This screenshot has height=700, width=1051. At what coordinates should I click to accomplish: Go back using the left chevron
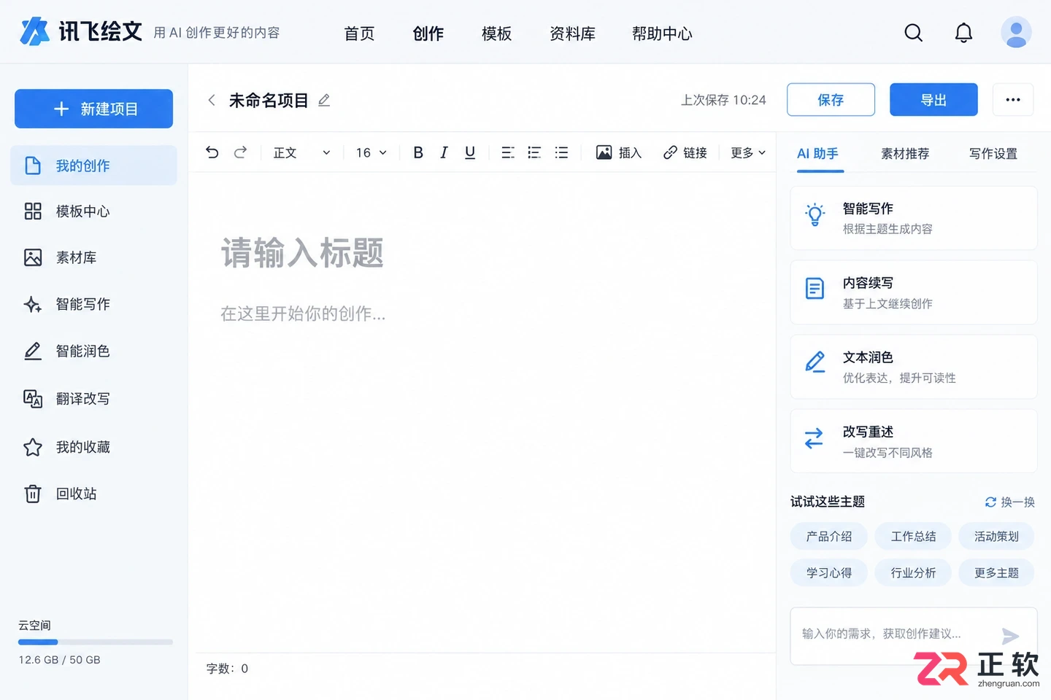(x=212, y=100)
